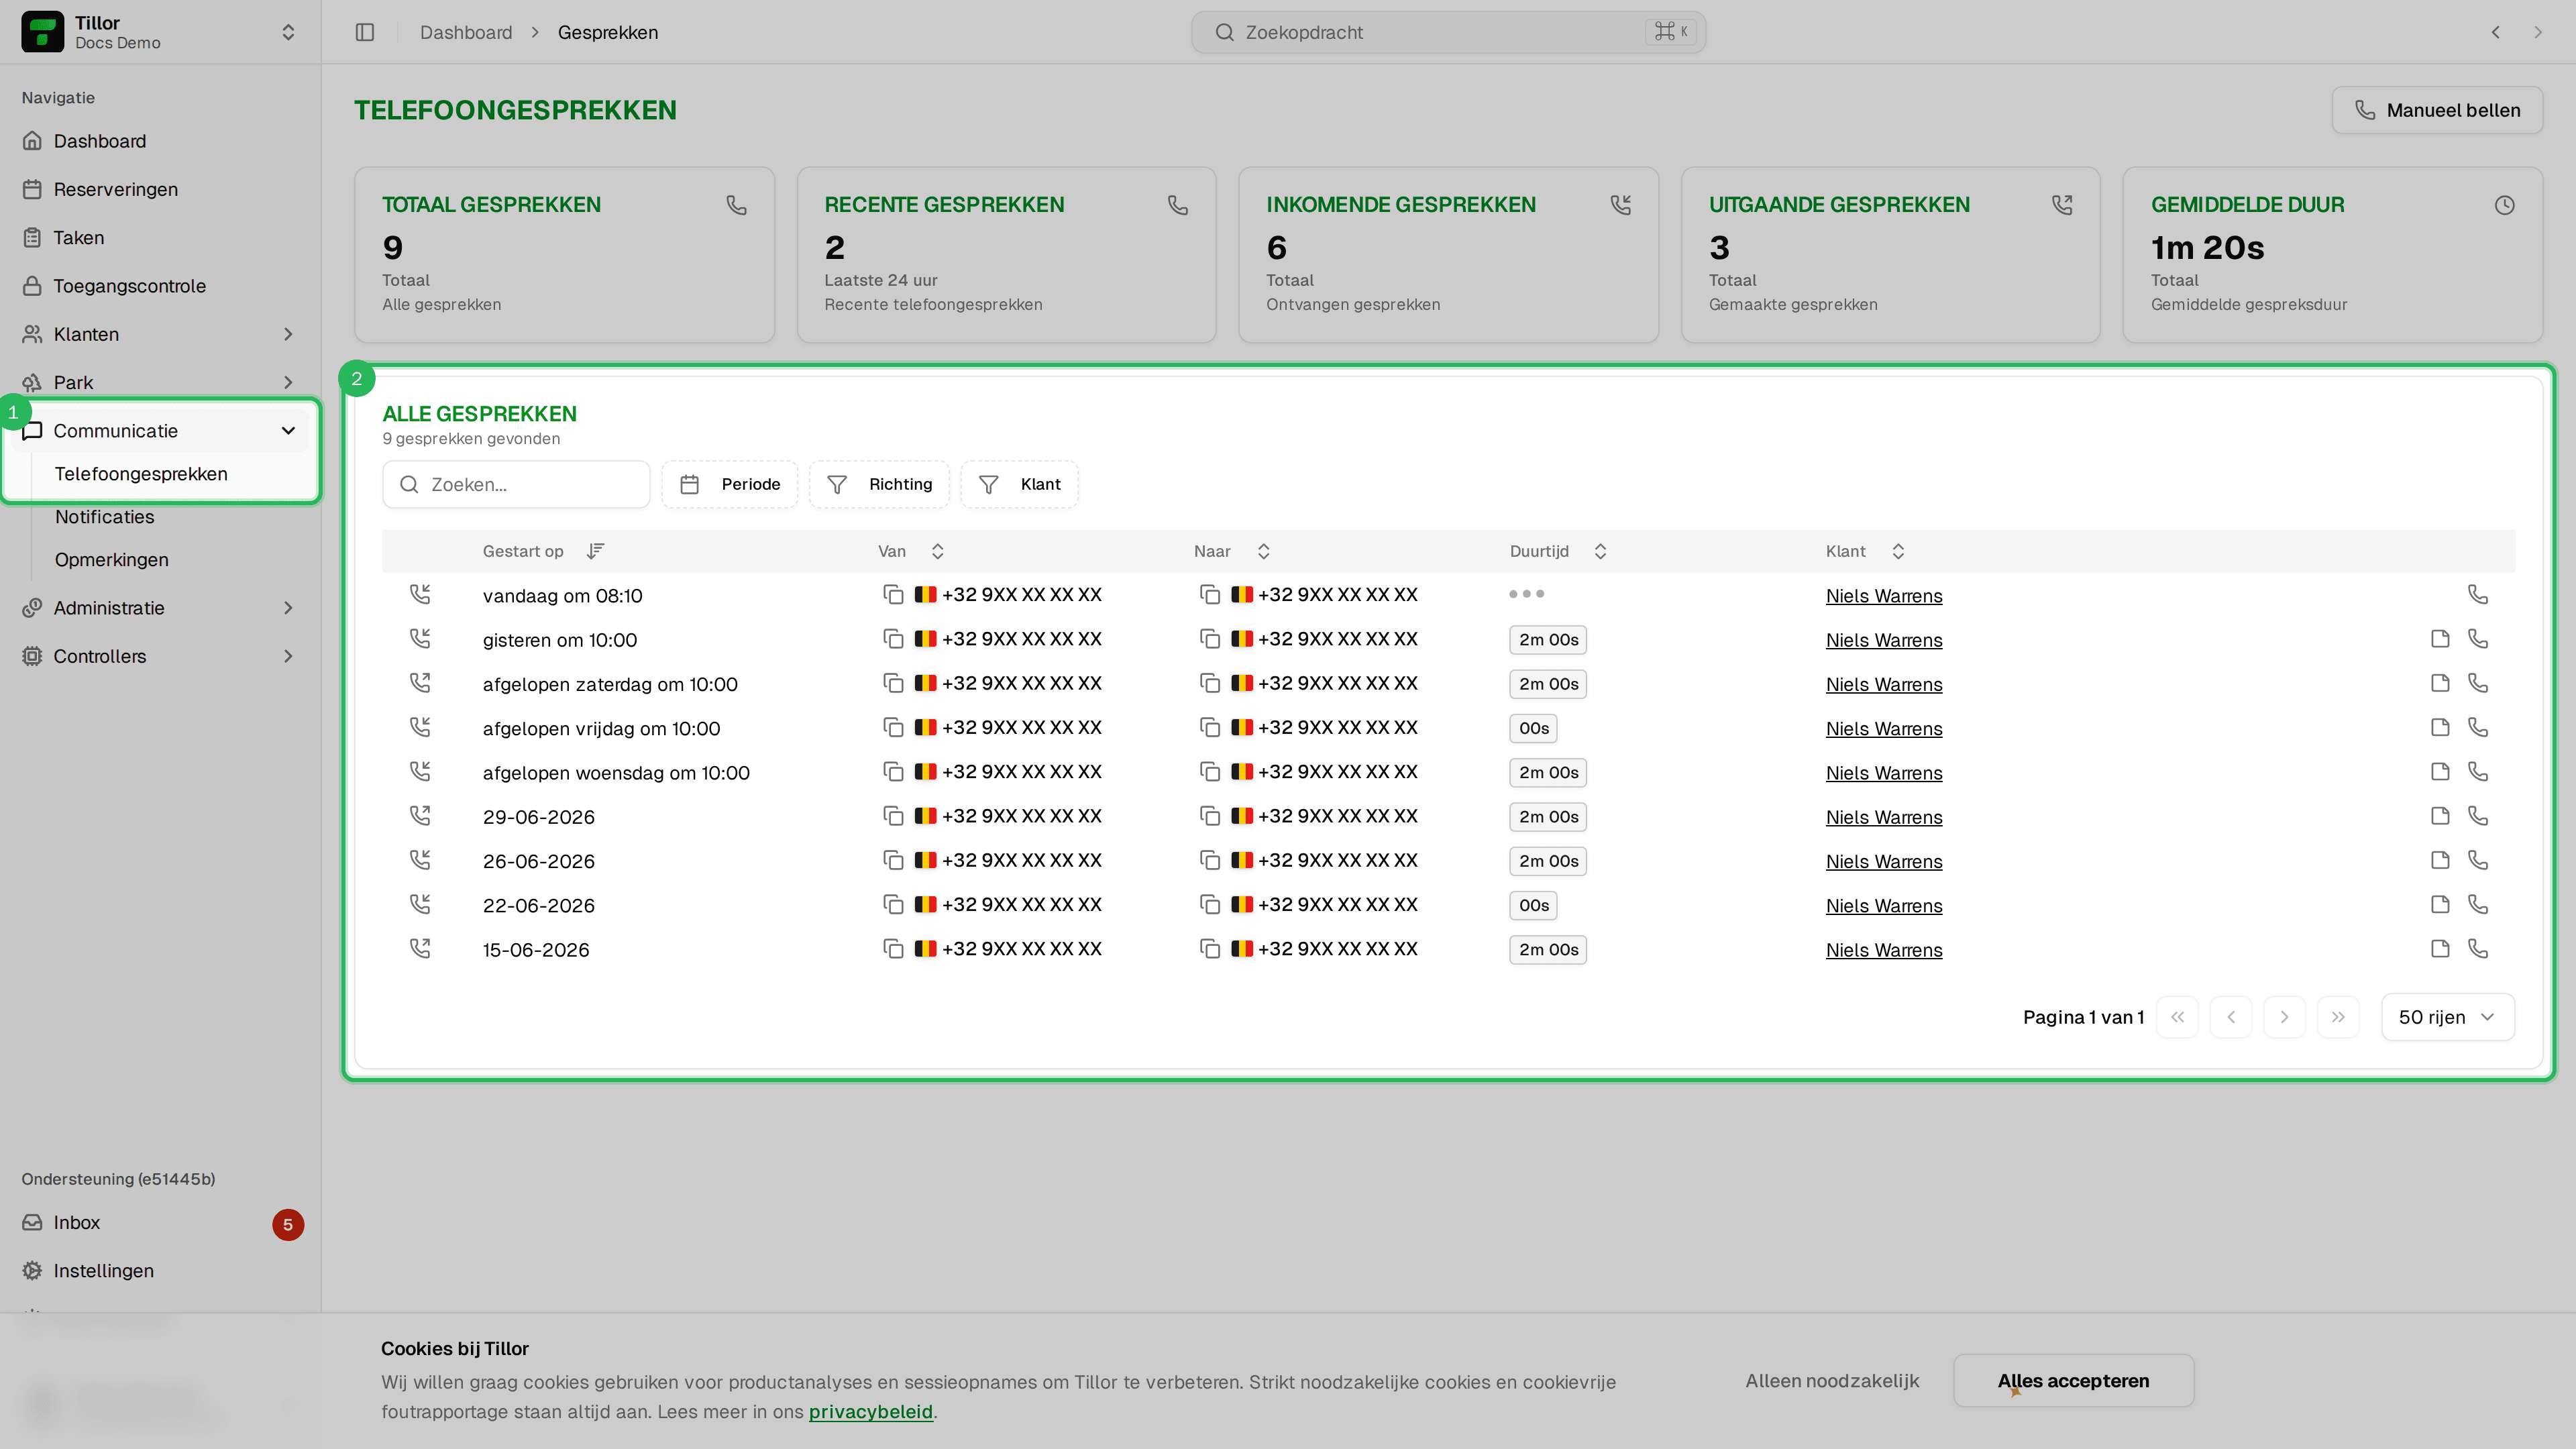
Task: Click the phone icon on Totaal gesprekken card
Action: [736, 205]
